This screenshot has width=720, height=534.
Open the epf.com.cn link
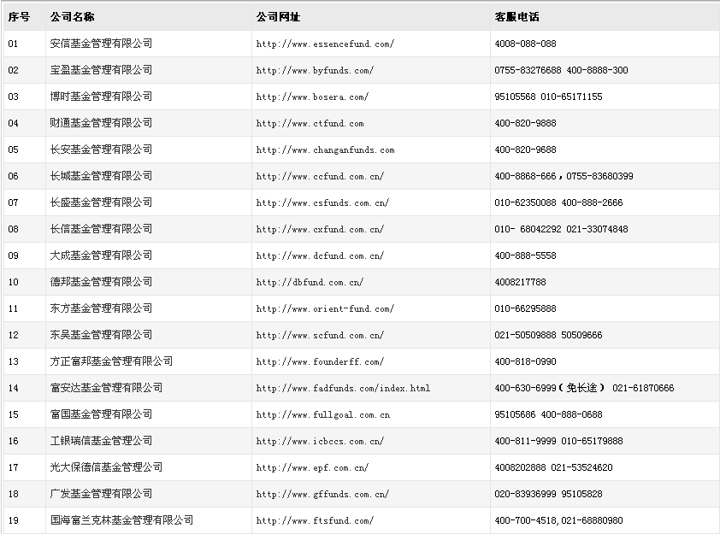click(x=312, y=468)
